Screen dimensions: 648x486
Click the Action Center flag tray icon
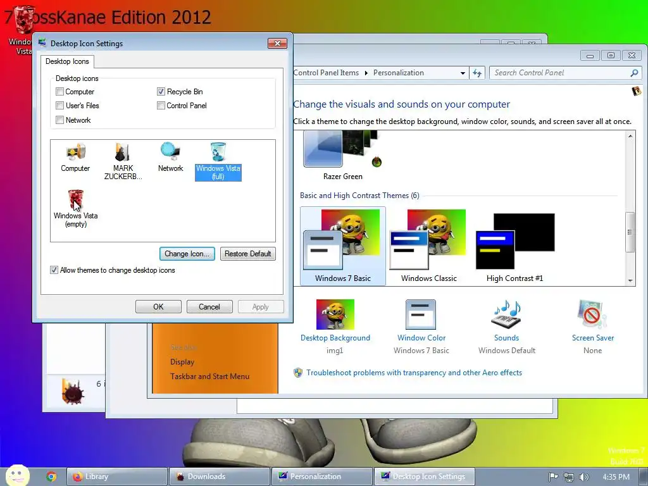click(553, 477)
